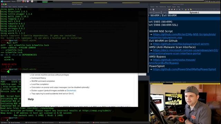This screenshot has width=221, height=124.
Task: Click the '# WinRM / Evil WinRM' heading
Action: click(163, 15)
